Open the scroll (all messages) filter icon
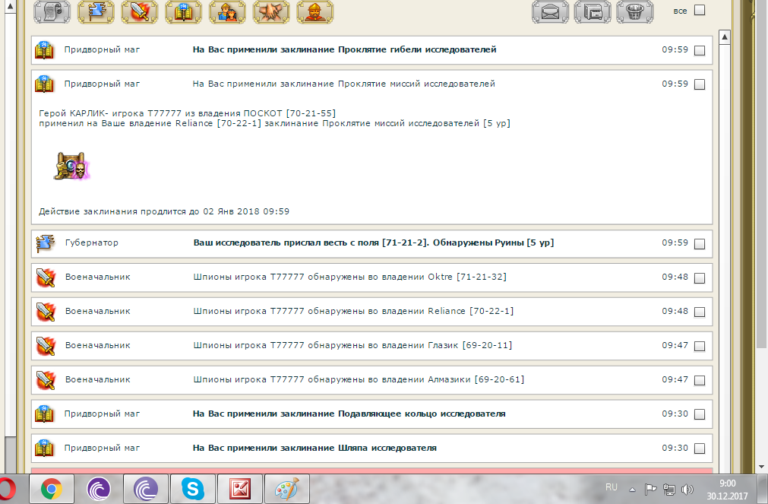768x504 pixels. [x=52, y=11]
